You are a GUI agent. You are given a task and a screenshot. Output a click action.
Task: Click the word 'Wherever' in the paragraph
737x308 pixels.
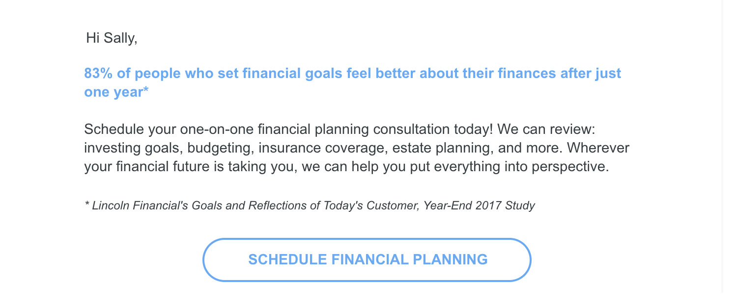click(598, 148)
